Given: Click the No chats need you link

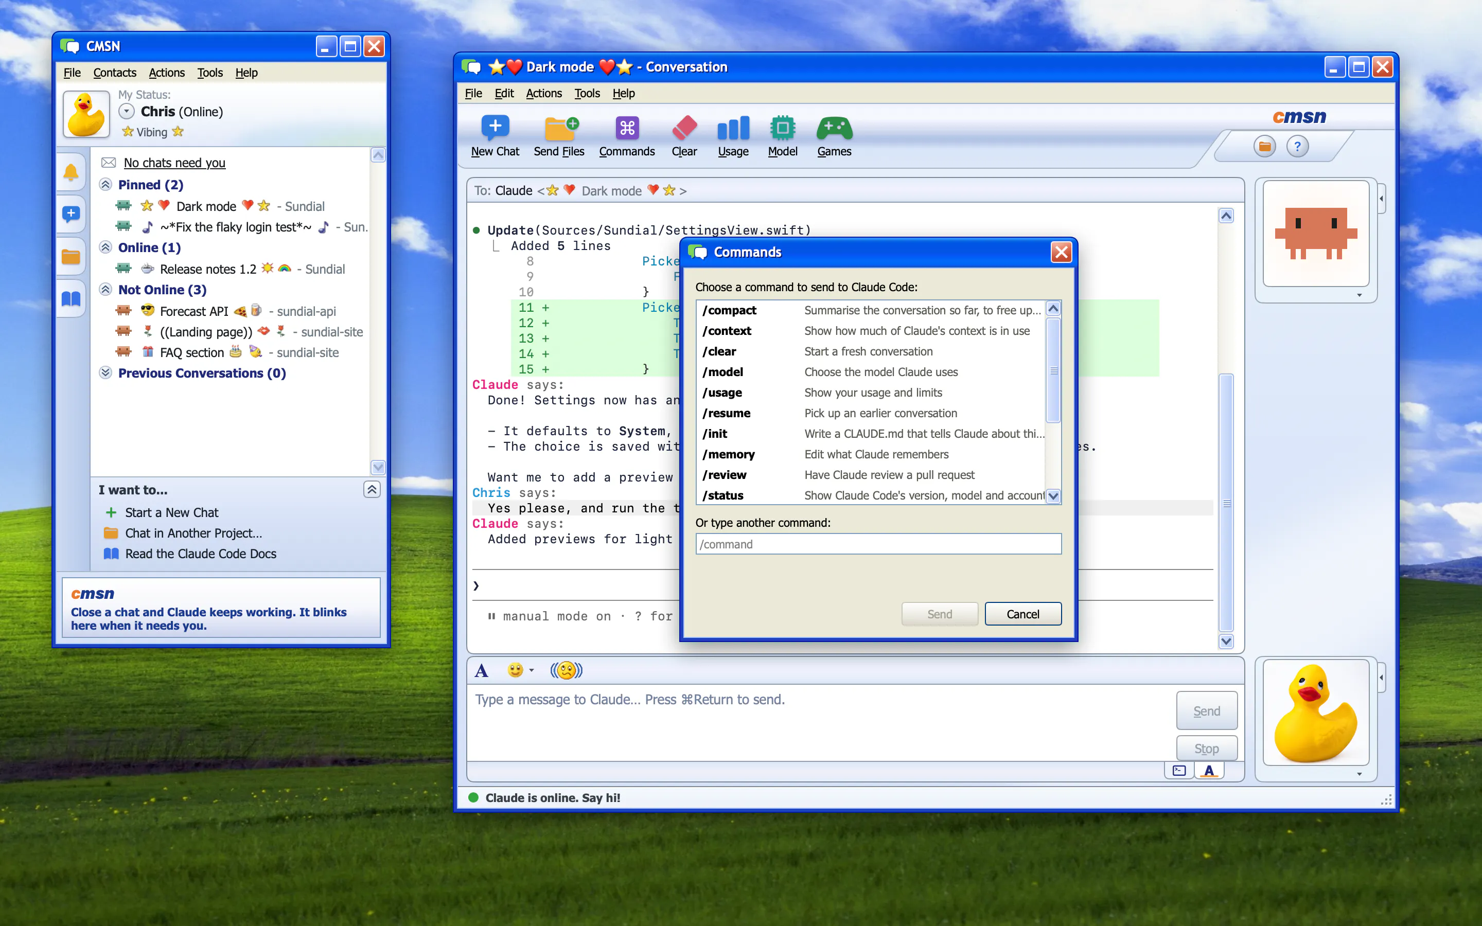Looking at the screenshot, I should point(174,162).
